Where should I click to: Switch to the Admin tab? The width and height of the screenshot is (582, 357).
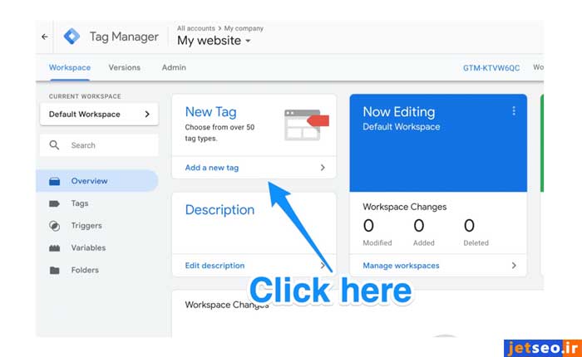click(x=174, y=68)
